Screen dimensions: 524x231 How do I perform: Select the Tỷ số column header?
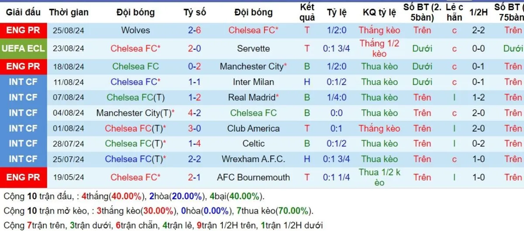(x=195, y=12)
